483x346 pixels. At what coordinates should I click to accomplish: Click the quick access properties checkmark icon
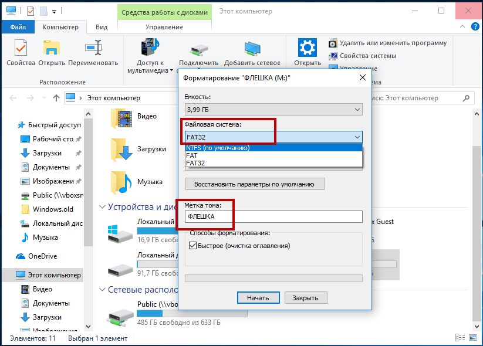(x=31, y=11)
